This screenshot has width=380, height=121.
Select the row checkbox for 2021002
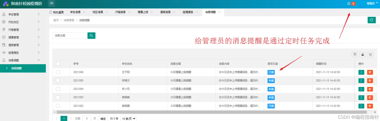58,106
